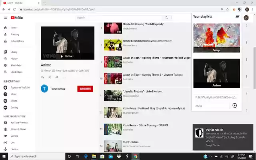Viewport: 256px width, 160px height.
Task: Click the red SUBSCRIBE button
Action: pyautogui.click(x=85, y=89)
